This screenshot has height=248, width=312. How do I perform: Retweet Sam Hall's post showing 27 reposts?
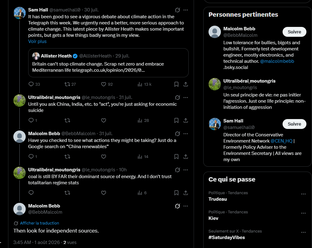click(x=67, y=84)
